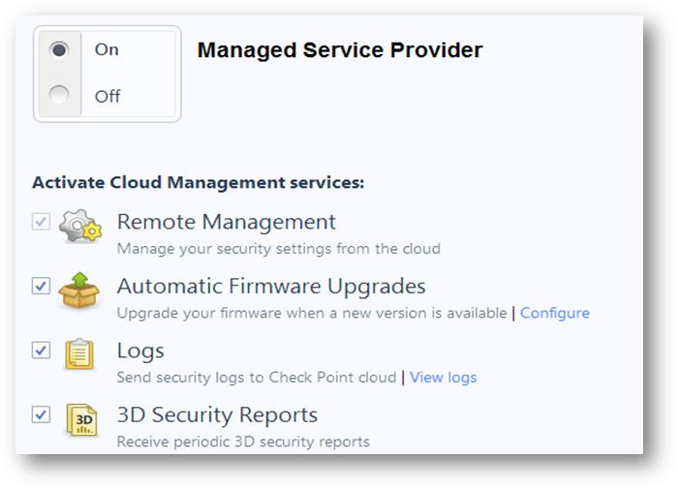Click the 'Manage your security settings' description
Screen dimensions: 678x489
(279, 249)
